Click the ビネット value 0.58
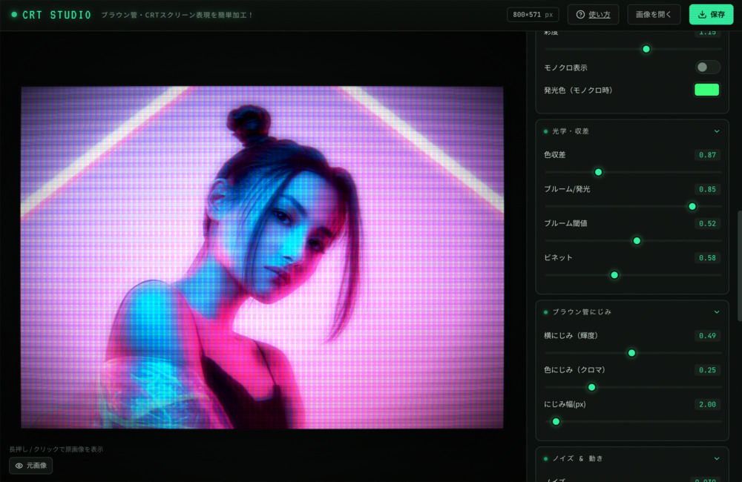The width and height of the screenshot is (742, 482). tap(707, 258)
